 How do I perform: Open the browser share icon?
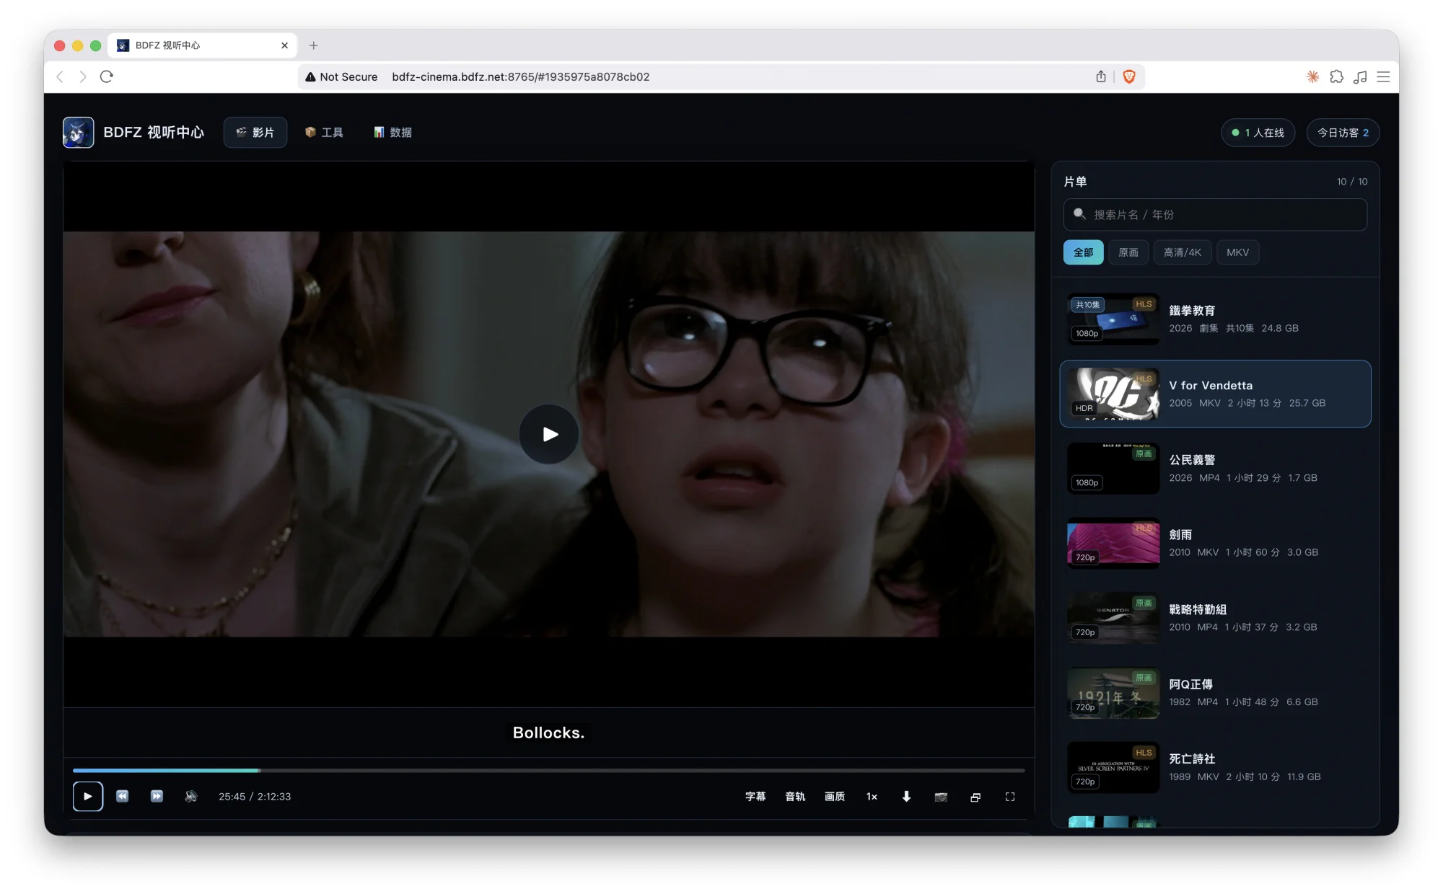click(x=1101, y=76)
